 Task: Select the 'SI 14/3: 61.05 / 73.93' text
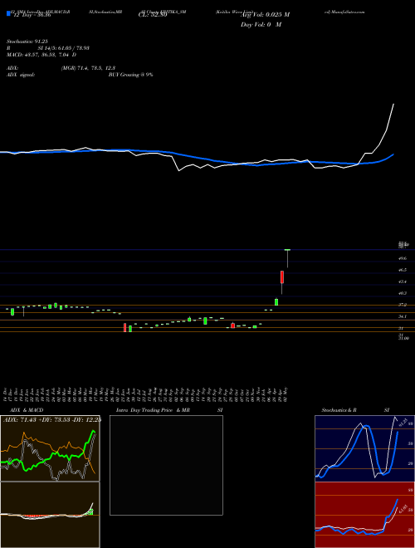point(64,48)
